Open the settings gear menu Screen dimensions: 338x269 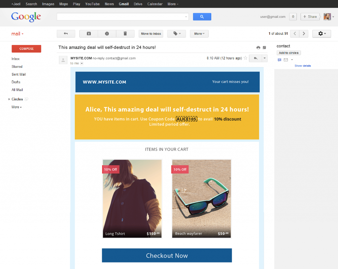click(321, 33)
